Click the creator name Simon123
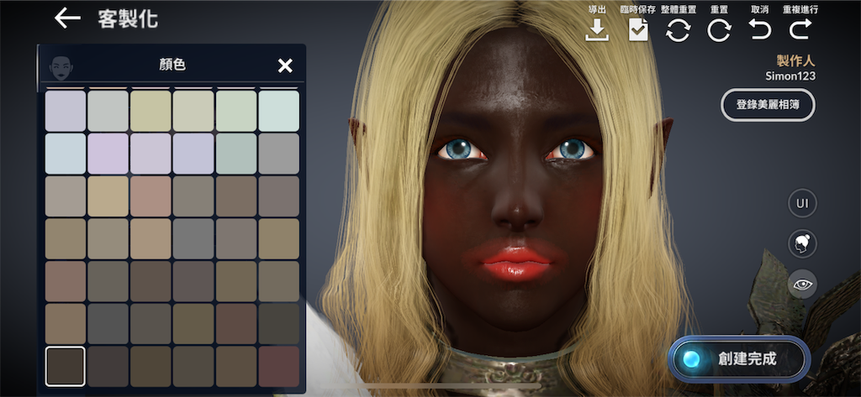Viewport: 861px width, 397px height. [x=790, y=76]
